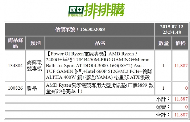
Task: Click the 運費 label
Action: pyautogui.click(x=163, y=107)
